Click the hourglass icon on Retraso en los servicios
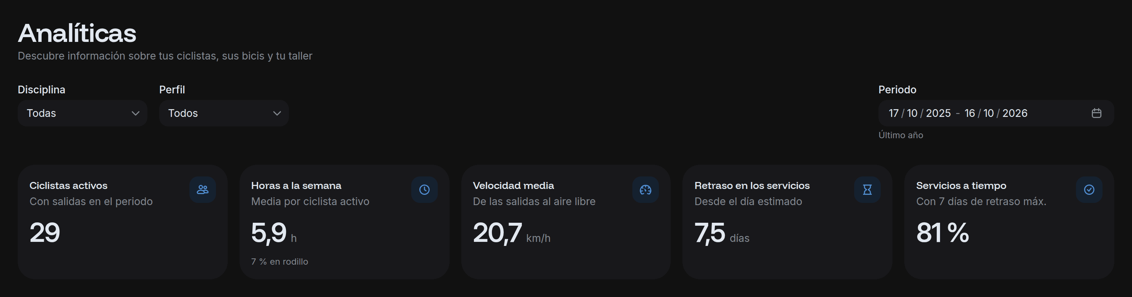The image size is (1132, 297). coord(867,190)
